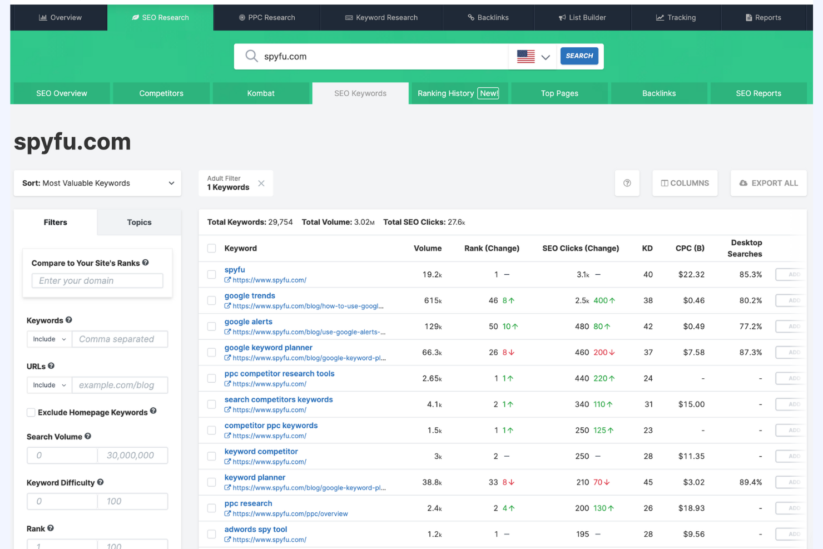Click the EXPORT ALL cloud-download button
823x549 pixels.
[769, 183]
